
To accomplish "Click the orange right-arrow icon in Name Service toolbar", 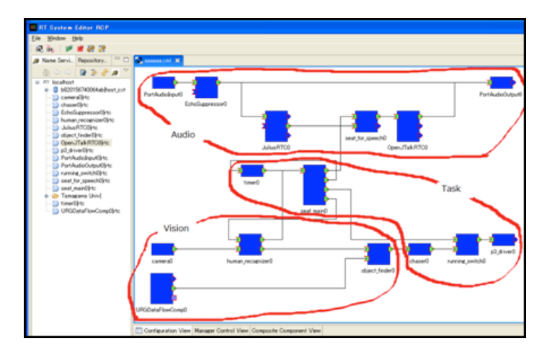I will pos(94,73).
